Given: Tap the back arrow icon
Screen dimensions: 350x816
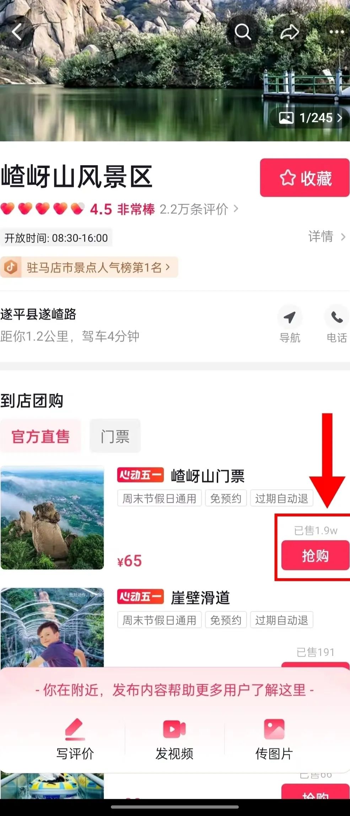Looking at the screenshot, I should 17,32.
